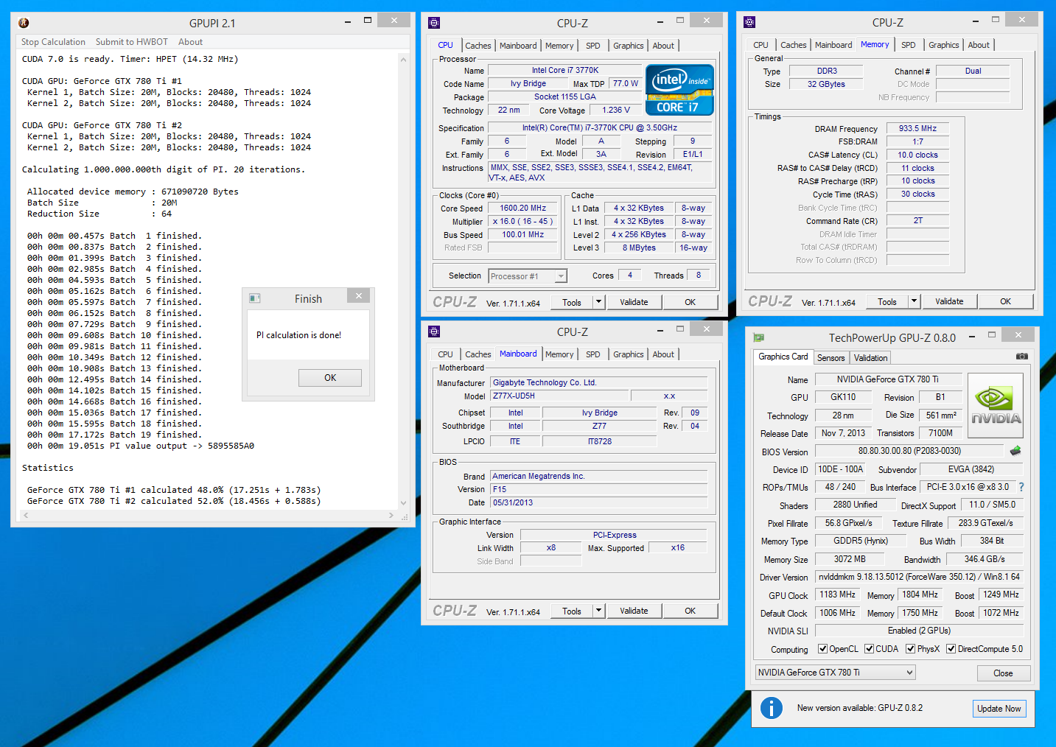The image size is (1056, 747).
Task: Switch to Caches tab in CPU-Z CPU window
Action: click(x=478, y=46)
